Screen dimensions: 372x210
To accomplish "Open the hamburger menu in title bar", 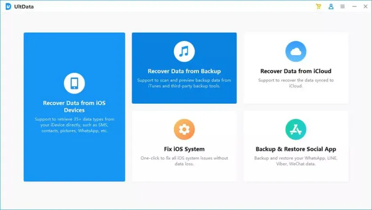I will (x=342, y=7).
